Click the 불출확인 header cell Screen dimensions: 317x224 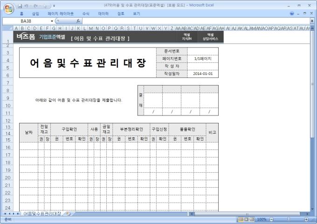pyautogui.click(x=187, y=129)
